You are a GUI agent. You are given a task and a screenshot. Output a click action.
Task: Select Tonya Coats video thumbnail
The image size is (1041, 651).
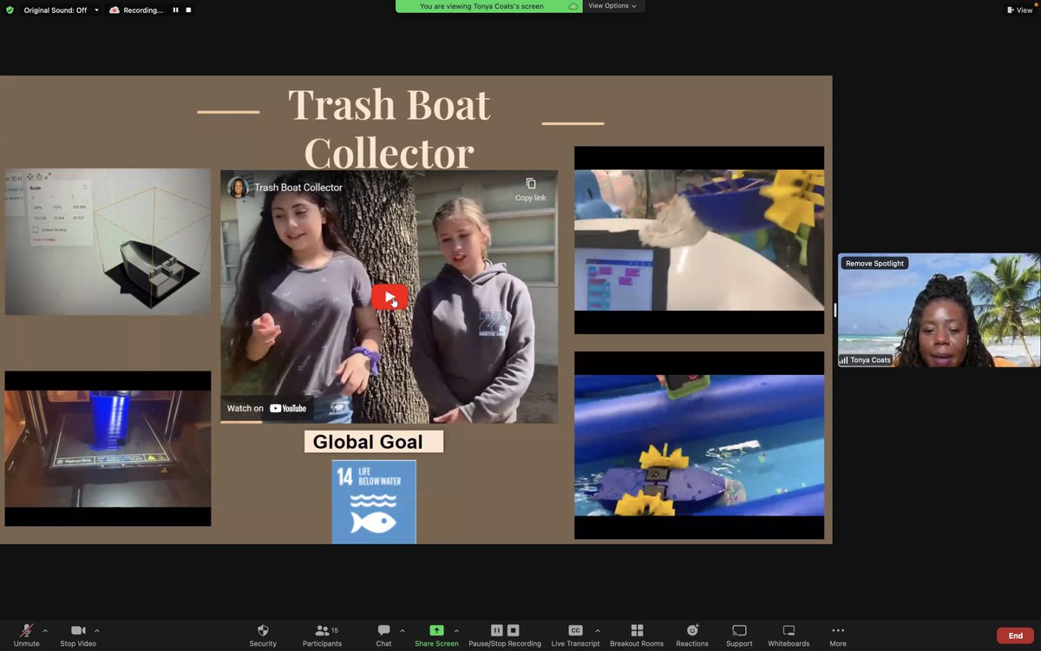939,310
